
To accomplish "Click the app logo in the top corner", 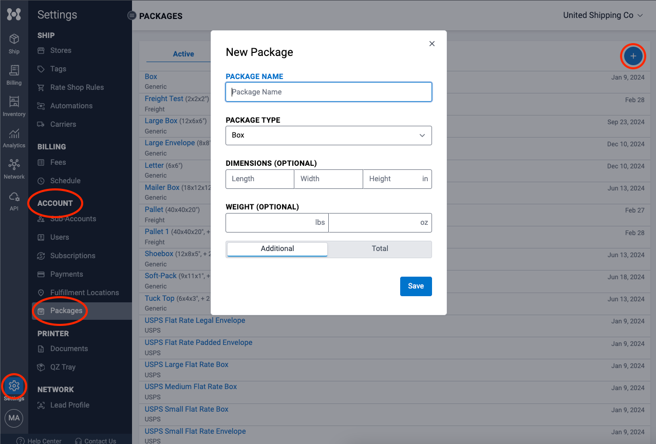I will tap(14, 14).
